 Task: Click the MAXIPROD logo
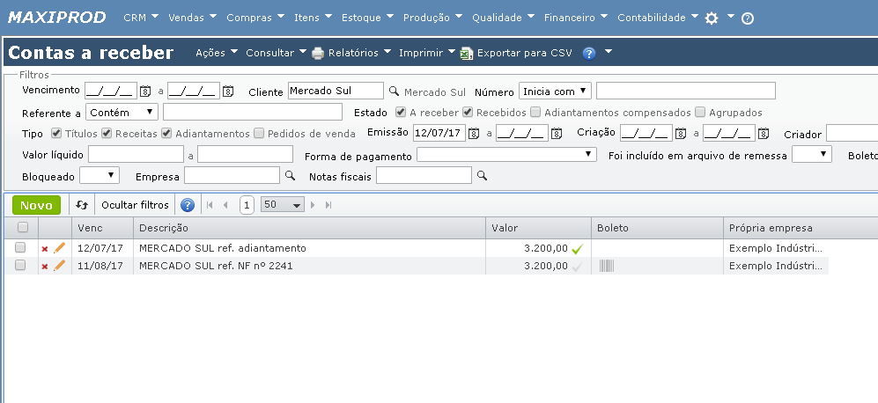(x=56, y=18)
